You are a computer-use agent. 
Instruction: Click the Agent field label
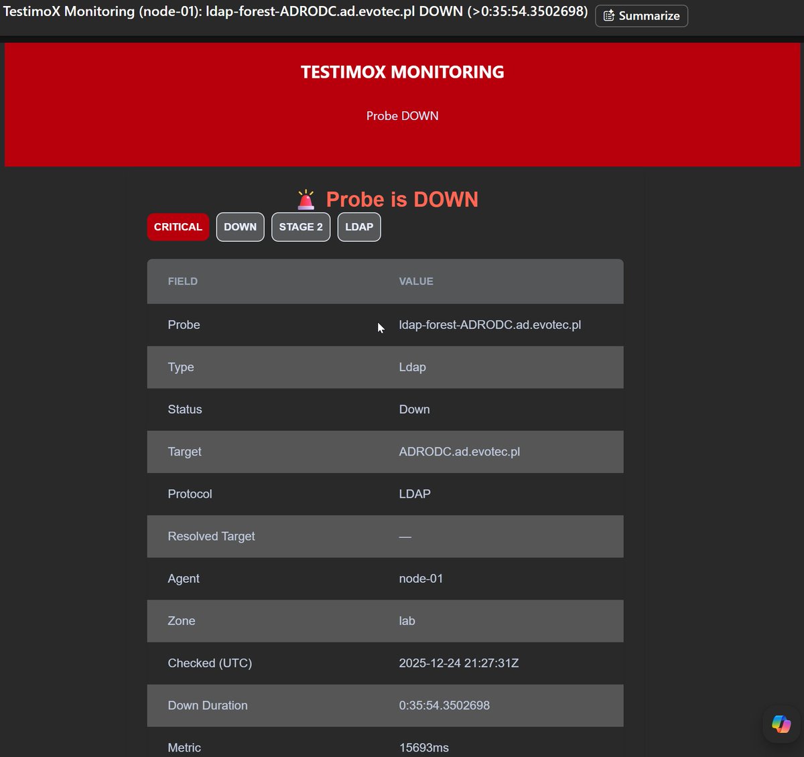point(184,579)
